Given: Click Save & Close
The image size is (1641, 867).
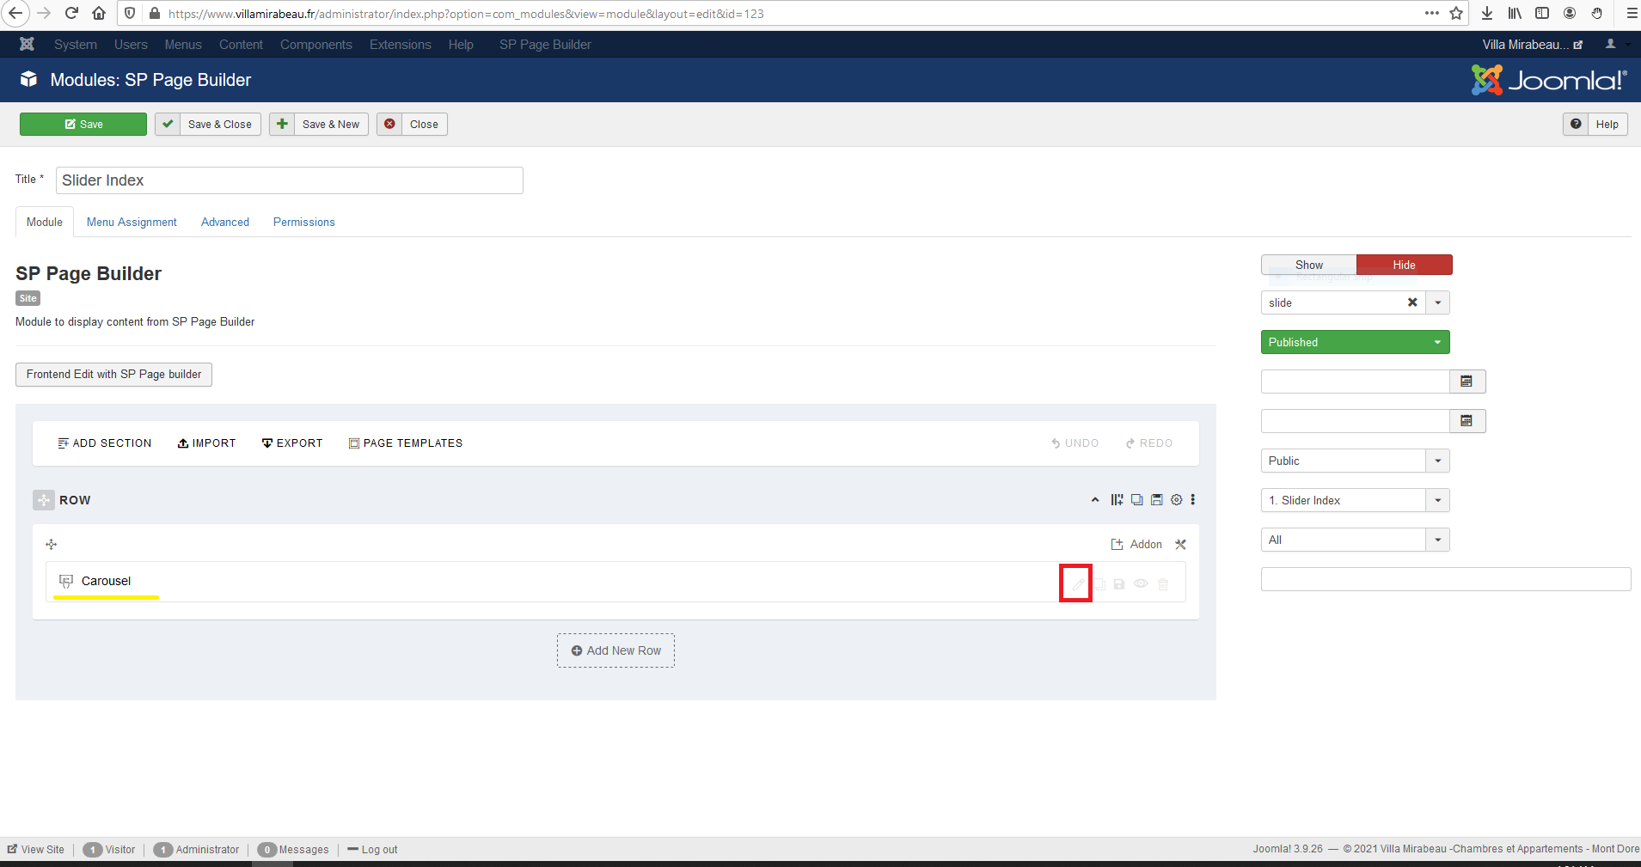Looking at the screenshot, I should pyautogui.click(x=208, y=125).
